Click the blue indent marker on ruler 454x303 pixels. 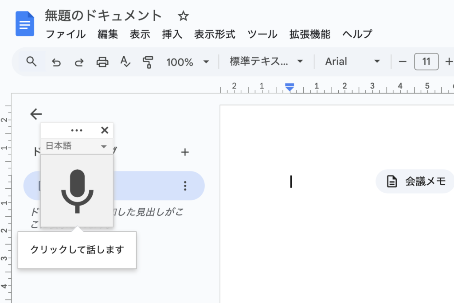tap(290, 87)
